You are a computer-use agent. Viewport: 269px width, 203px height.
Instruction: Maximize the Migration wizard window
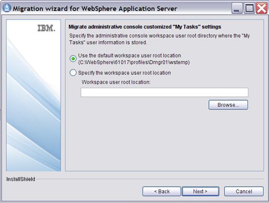249,8
